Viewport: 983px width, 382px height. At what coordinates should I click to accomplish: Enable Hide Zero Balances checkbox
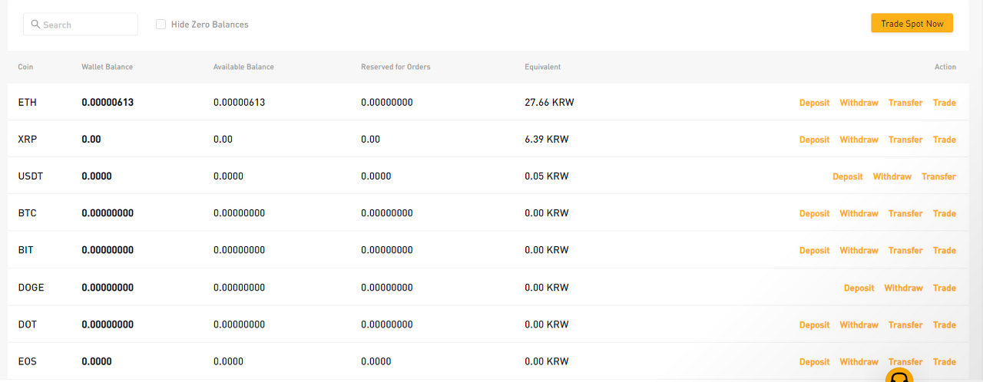point(161,25)
